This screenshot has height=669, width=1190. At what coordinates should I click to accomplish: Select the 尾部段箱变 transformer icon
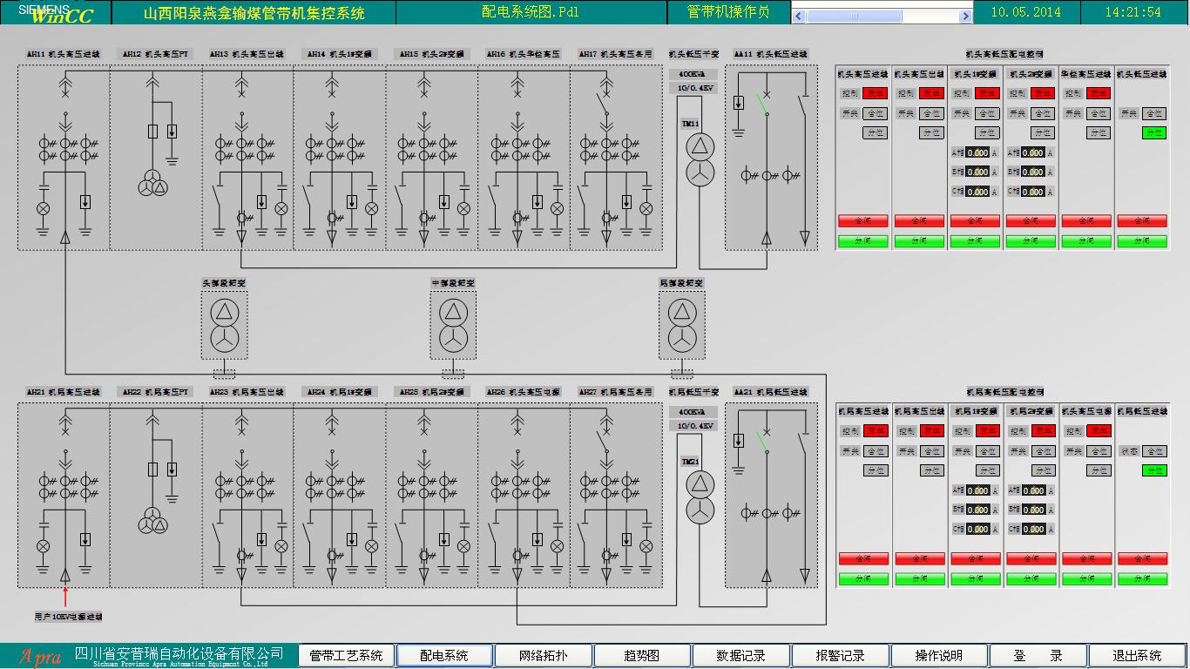[x=682, y=326]
